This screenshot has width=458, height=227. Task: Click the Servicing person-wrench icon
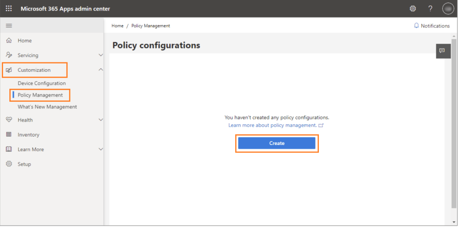coord(9,55)
